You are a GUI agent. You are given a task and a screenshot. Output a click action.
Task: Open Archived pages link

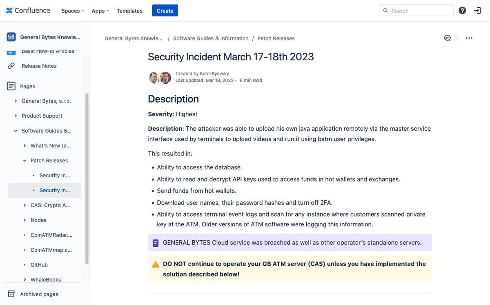click(39, 294)
